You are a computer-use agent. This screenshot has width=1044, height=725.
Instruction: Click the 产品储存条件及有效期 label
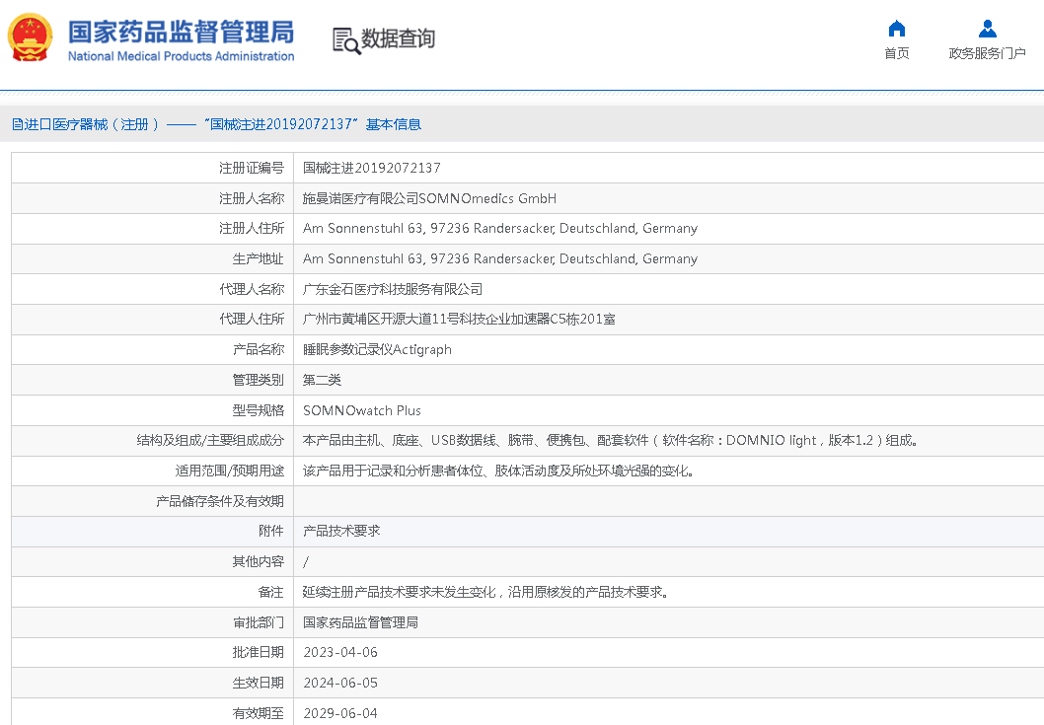(220, 501)
